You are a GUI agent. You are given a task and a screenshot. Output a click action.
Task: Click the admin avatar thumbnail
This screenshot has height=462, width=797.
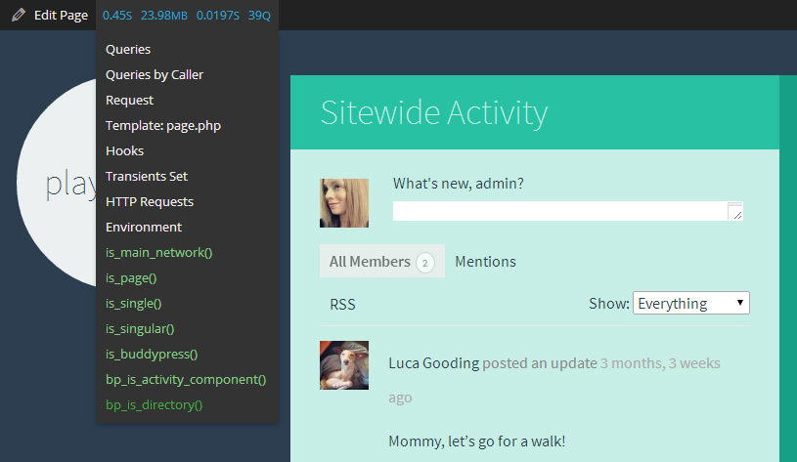[344, 203]
